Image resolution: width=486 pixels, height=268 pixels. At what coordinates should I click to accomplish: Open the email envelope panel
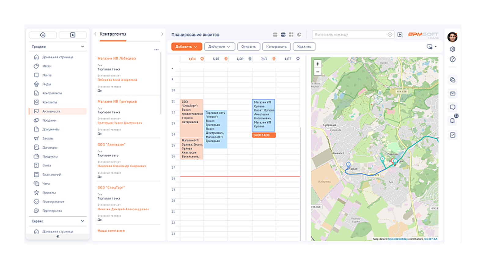(x=453, y=93)
